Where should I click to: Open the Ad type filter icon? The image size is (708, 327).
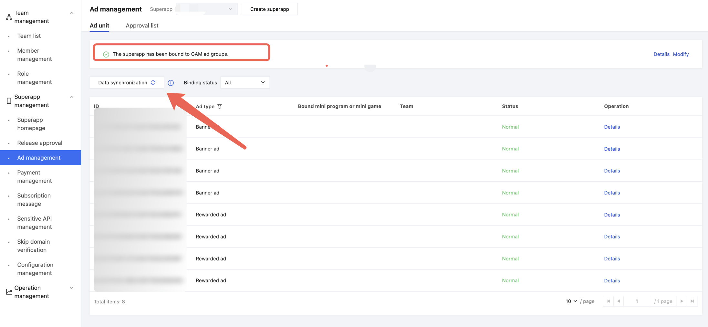coord(220,106)
